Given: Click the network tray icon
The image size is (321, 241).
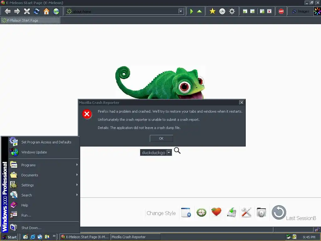Looking at the screenshot, I should [x=289, y=237].
